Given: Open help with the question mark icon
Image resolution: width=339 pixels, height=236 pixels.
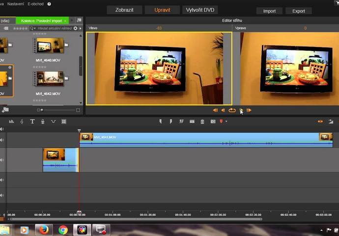Looking at the screenshot, I should point(49,4).
